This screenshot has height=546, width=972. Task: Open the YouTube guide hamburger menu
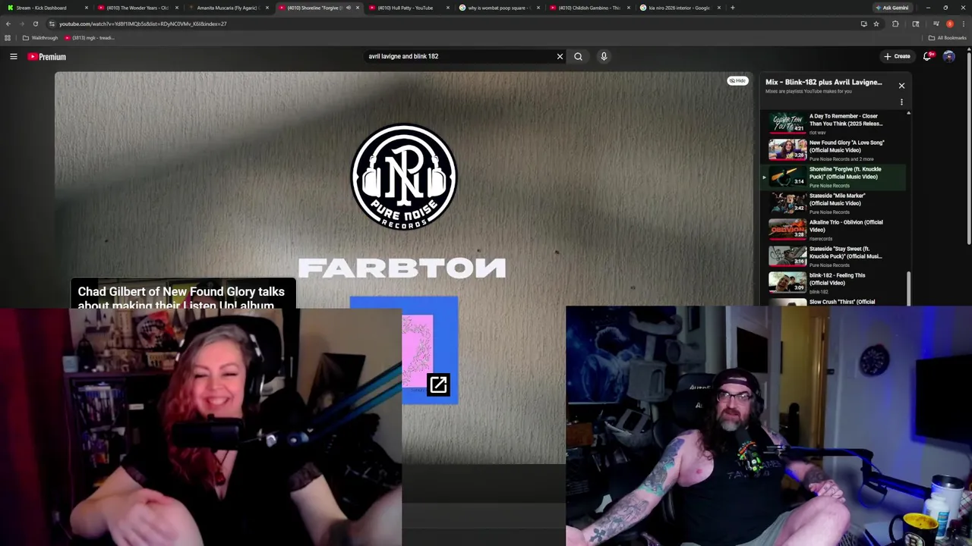point(14,56)
